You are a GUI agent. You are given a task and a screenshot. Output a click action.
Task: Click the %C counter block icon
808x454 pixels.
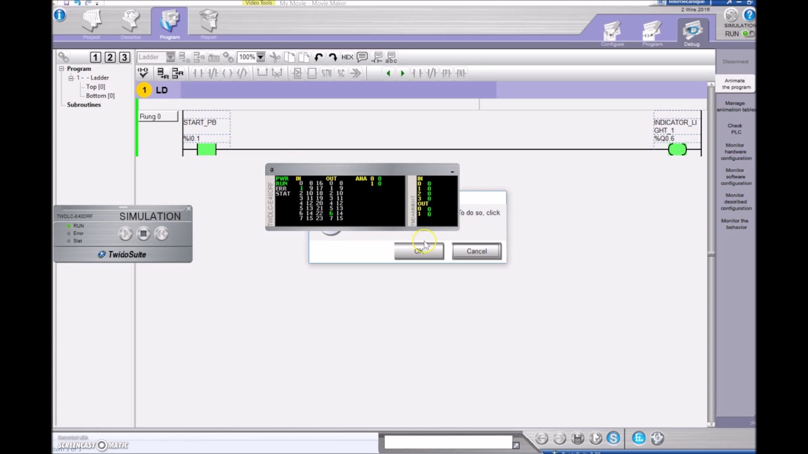(x=341, y=73)
